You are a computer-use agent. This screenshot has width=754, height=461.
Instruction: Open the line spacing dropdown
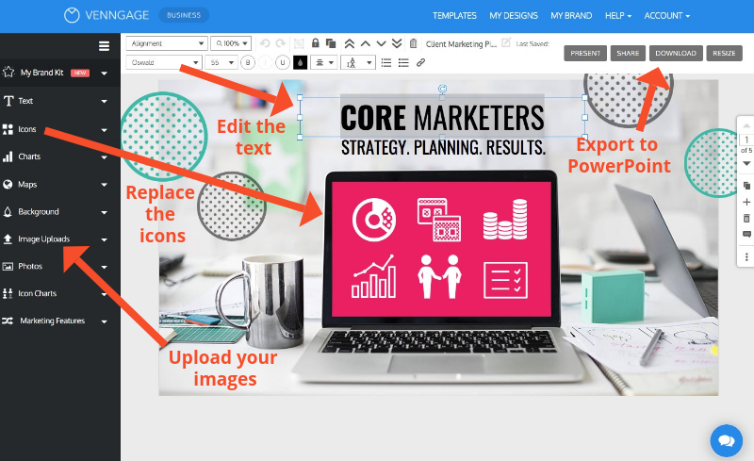pyautogui.click(x=358, y=62)
